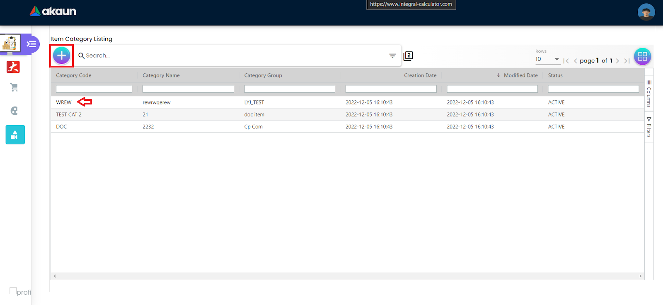Open the Columns side panel tab
Image resolution: width=663 pixels, height=305 pixels.
(x=649, y=94)
